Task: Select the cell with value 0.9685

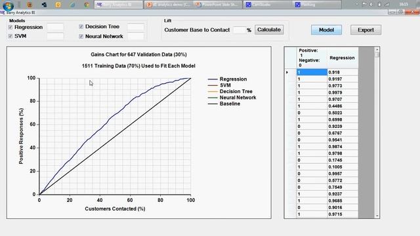Action: click(343, 201)
